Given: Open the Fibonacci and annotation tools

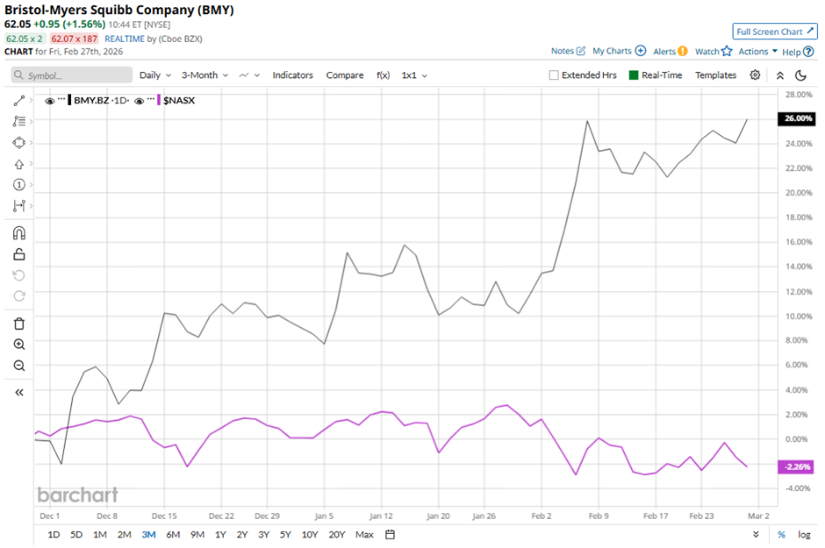Looking at the screenshot, I should [19, 121].
